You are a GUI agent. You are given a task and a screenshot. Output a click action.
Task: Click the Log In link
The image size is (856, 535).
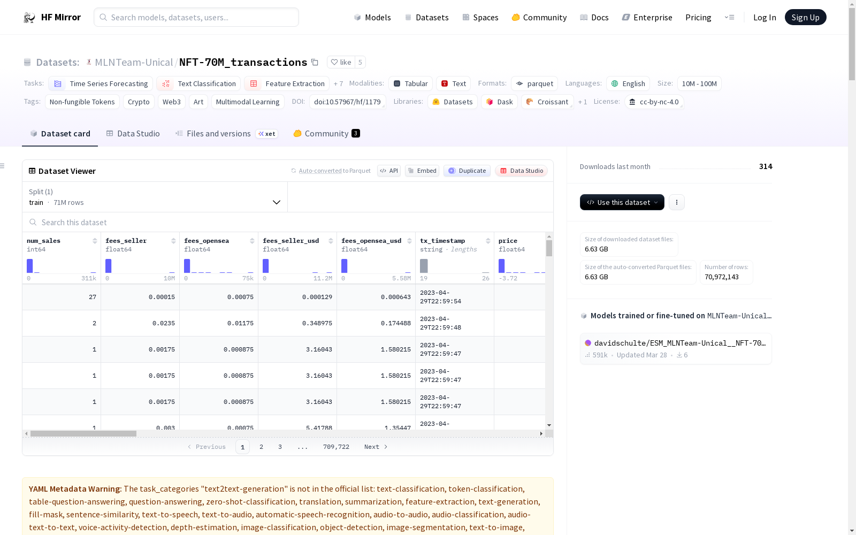point(765,18)
